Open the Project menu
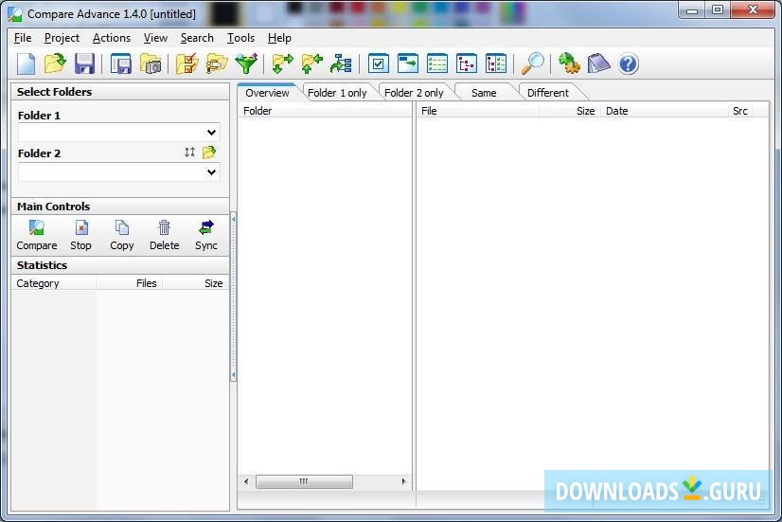This screenshot has width=782, height=522. click(x=62, y=38)
